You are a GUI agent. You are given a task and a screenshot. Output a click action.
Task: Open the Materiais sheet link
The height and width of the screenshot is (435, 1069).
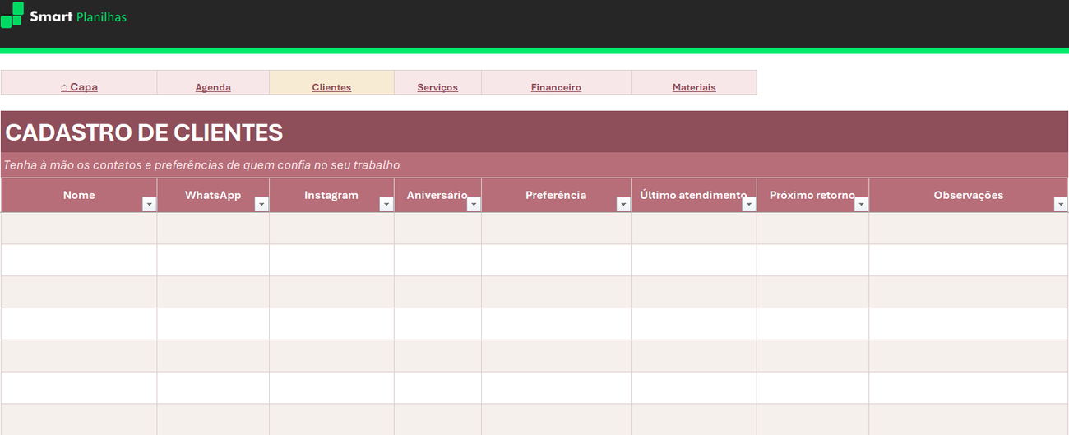click(x=694, y=87)
